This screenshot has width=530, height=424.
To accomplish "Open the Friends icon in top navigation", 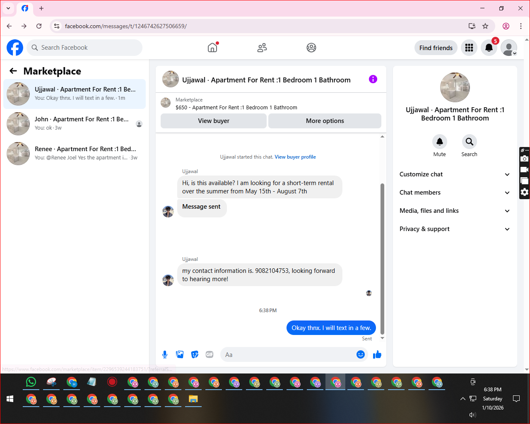I will click(x=262, y=48).
